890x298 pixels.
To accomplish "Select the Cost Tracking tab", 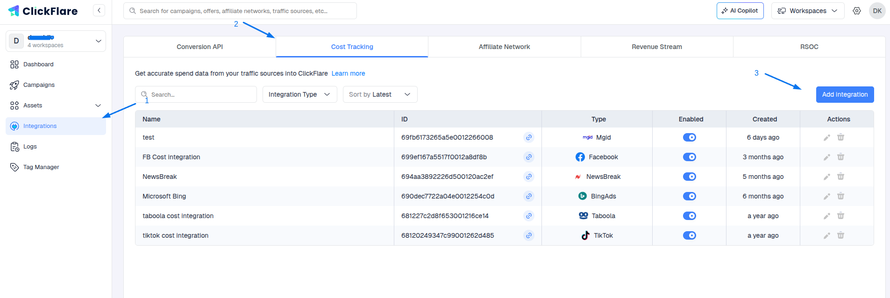I will 352,47.
